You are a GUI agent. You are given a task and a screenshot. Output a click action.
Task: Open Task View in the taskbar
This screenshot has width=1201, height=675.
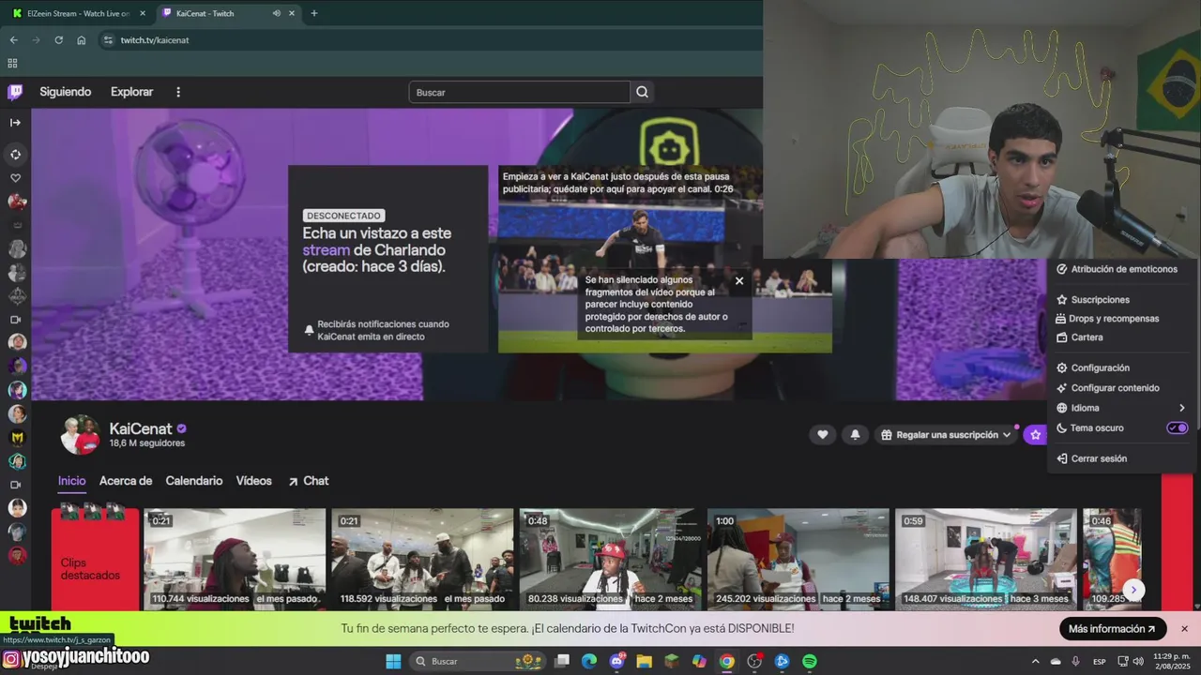click(561, 661)
